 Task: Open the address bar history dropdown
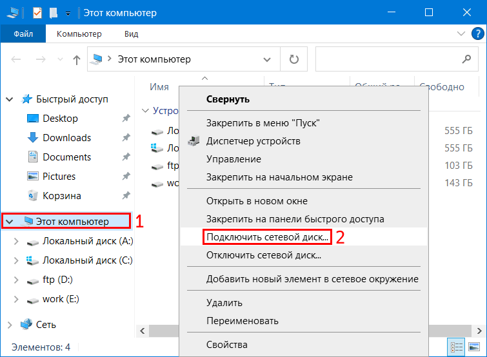pos(268,59)
